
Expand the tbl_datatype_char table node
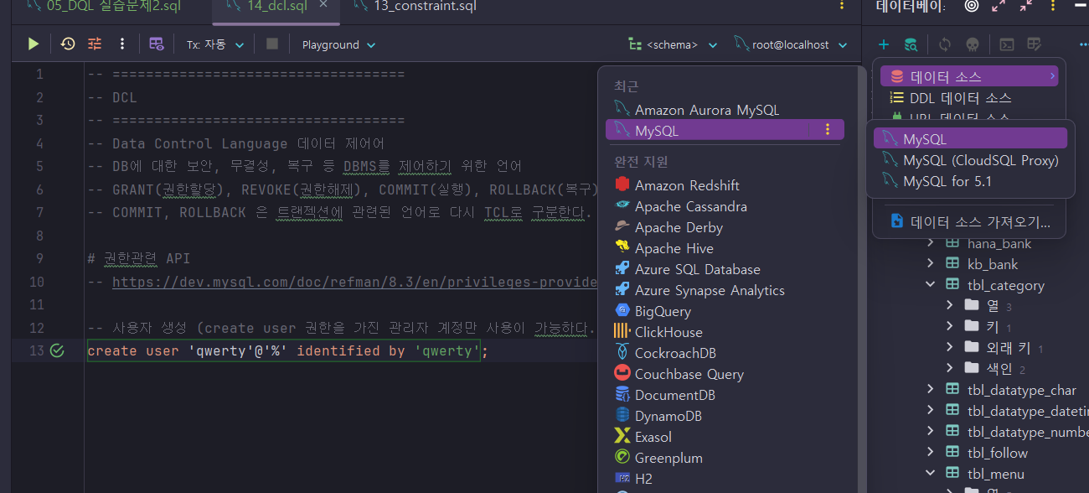pos(930,390)
